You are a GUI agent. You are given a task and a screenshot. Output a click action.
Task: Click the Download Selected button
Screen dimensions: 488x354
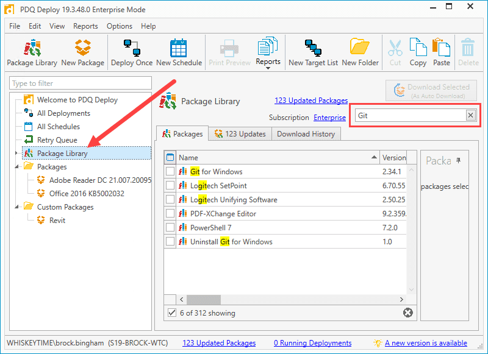[431, 91]
